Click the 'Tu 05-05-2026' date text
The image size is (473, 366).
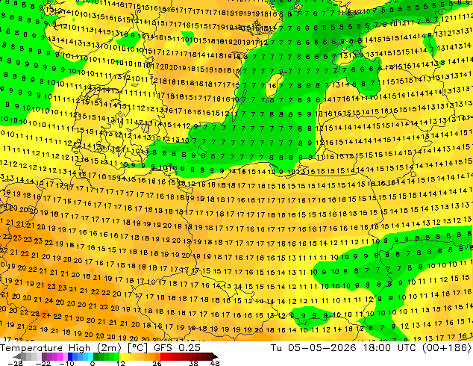[313, 348]
